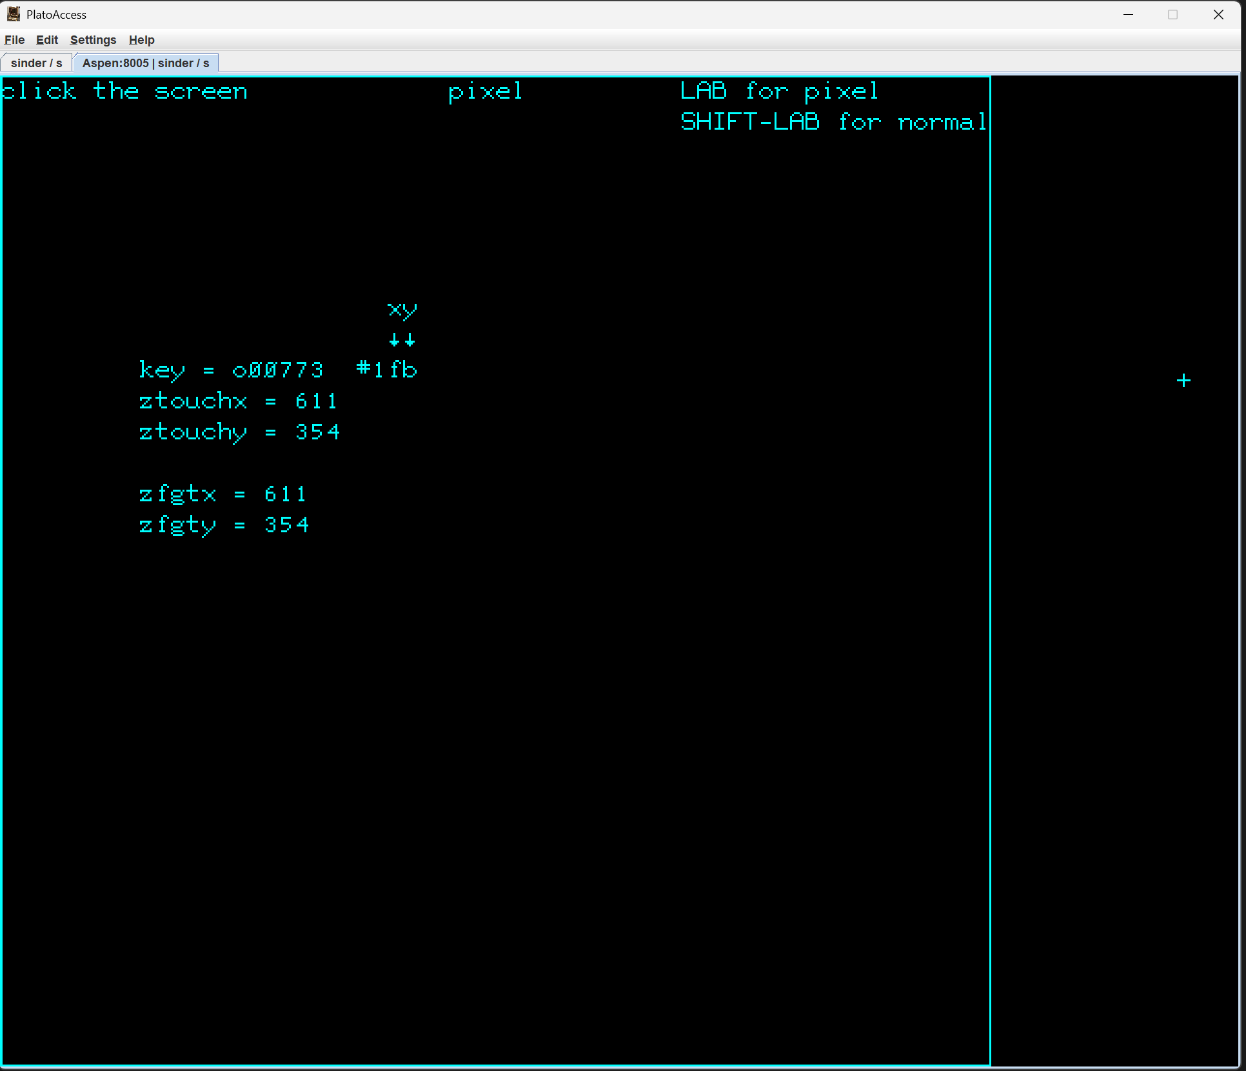This screenshot has height=1071, width=1246.
Task: Switch to the 'sinder / s' tab
Action: pos(36,63)
